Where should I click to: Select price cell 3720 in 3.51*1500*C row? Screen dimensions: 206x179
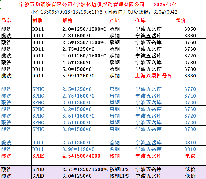(190, 116)
